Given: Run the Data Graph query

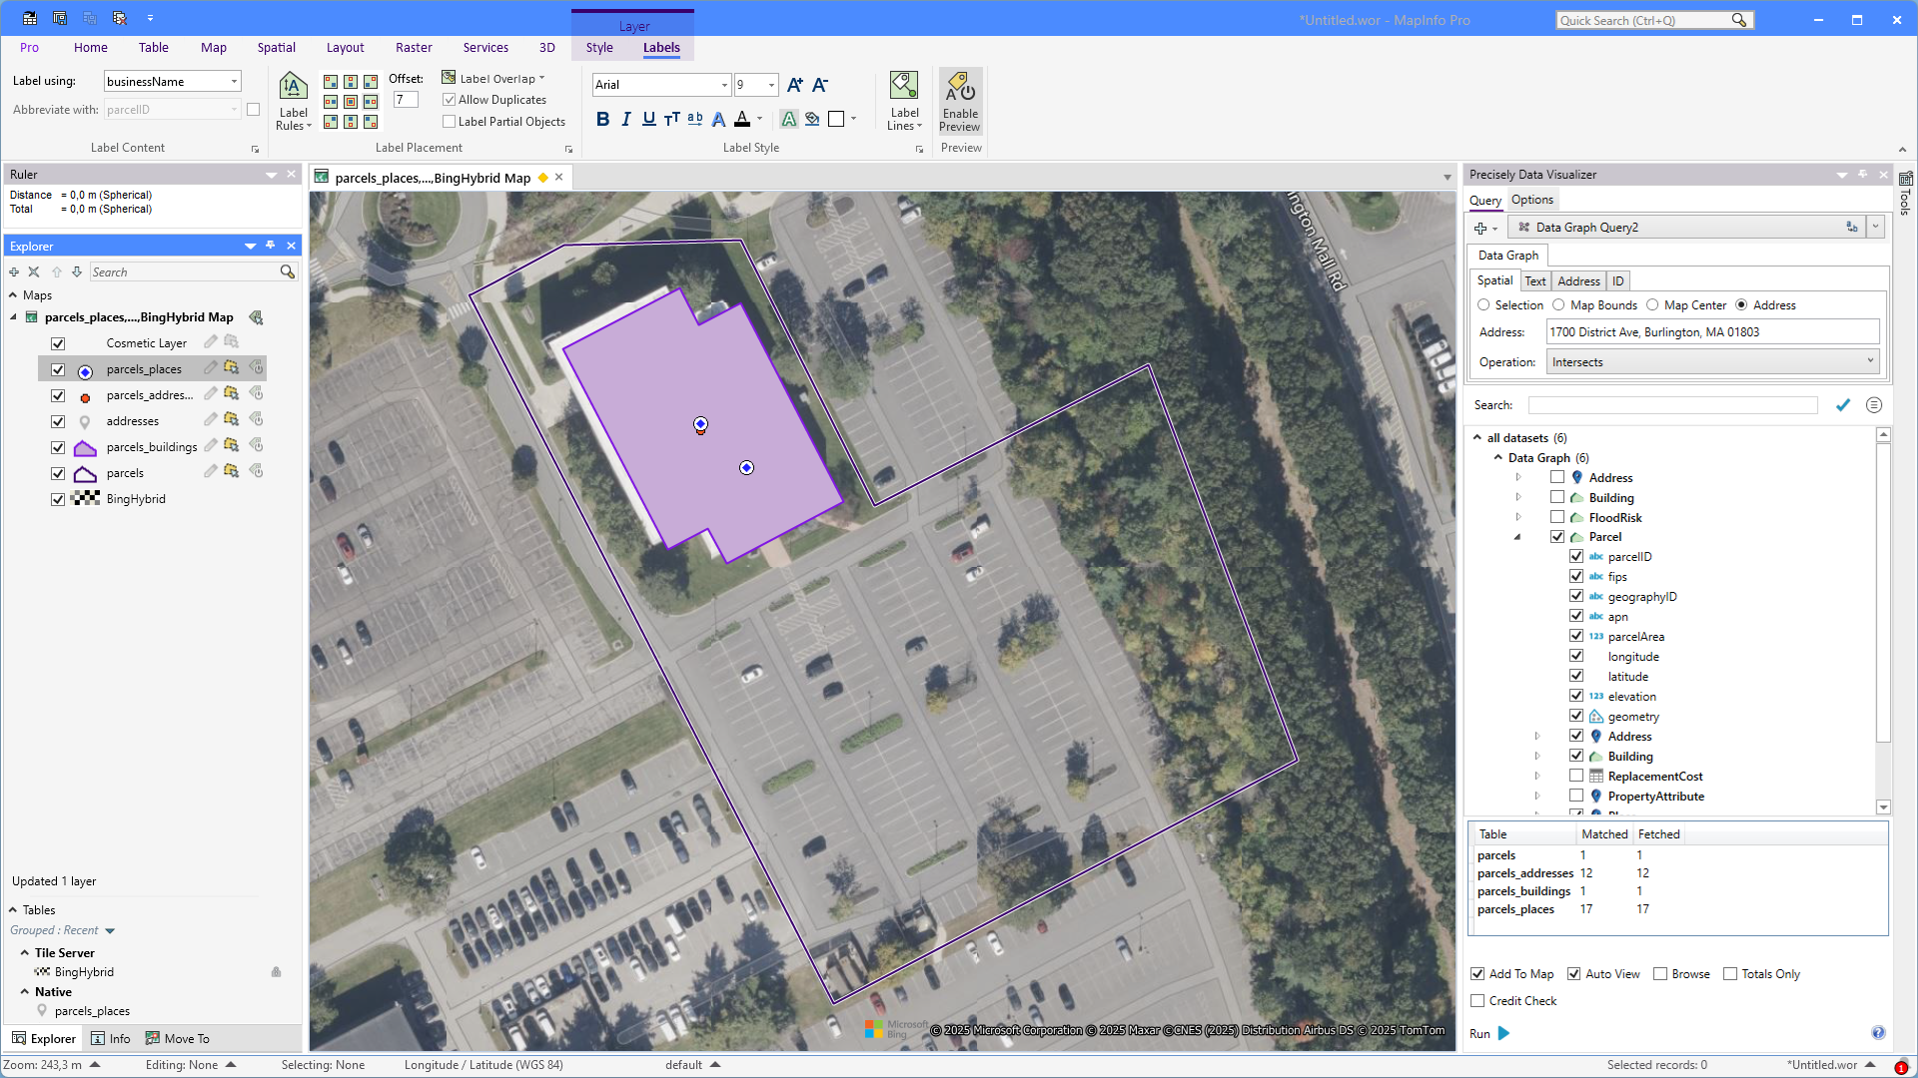Looking at the screenshot, I should point(1503,1033).
